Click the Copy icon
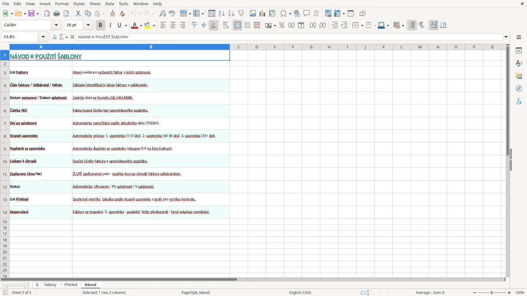The width and height of the screenshot is (527, 296). [88, 14]
